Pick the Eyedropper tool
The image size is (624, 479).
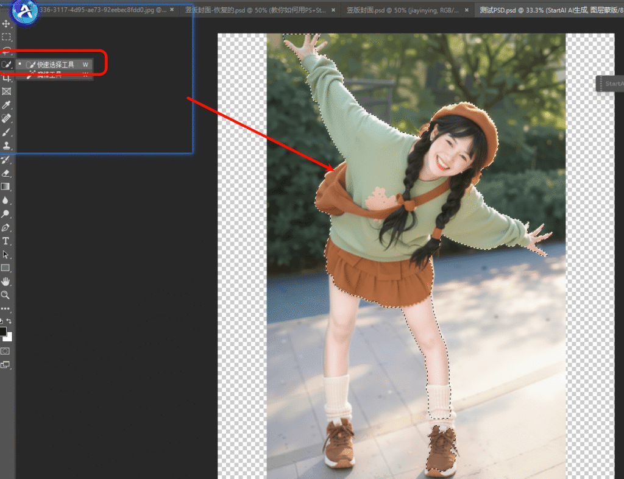(x=7, y=105)
